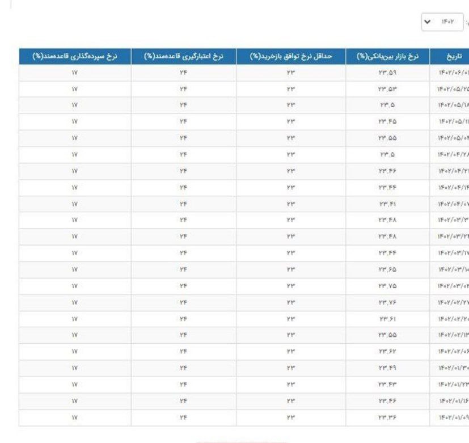Click the ۲۴ credit rate in ۲۳.۷۶ row
Viewport: 469px width, 443px height.
[x=183, y=302]
